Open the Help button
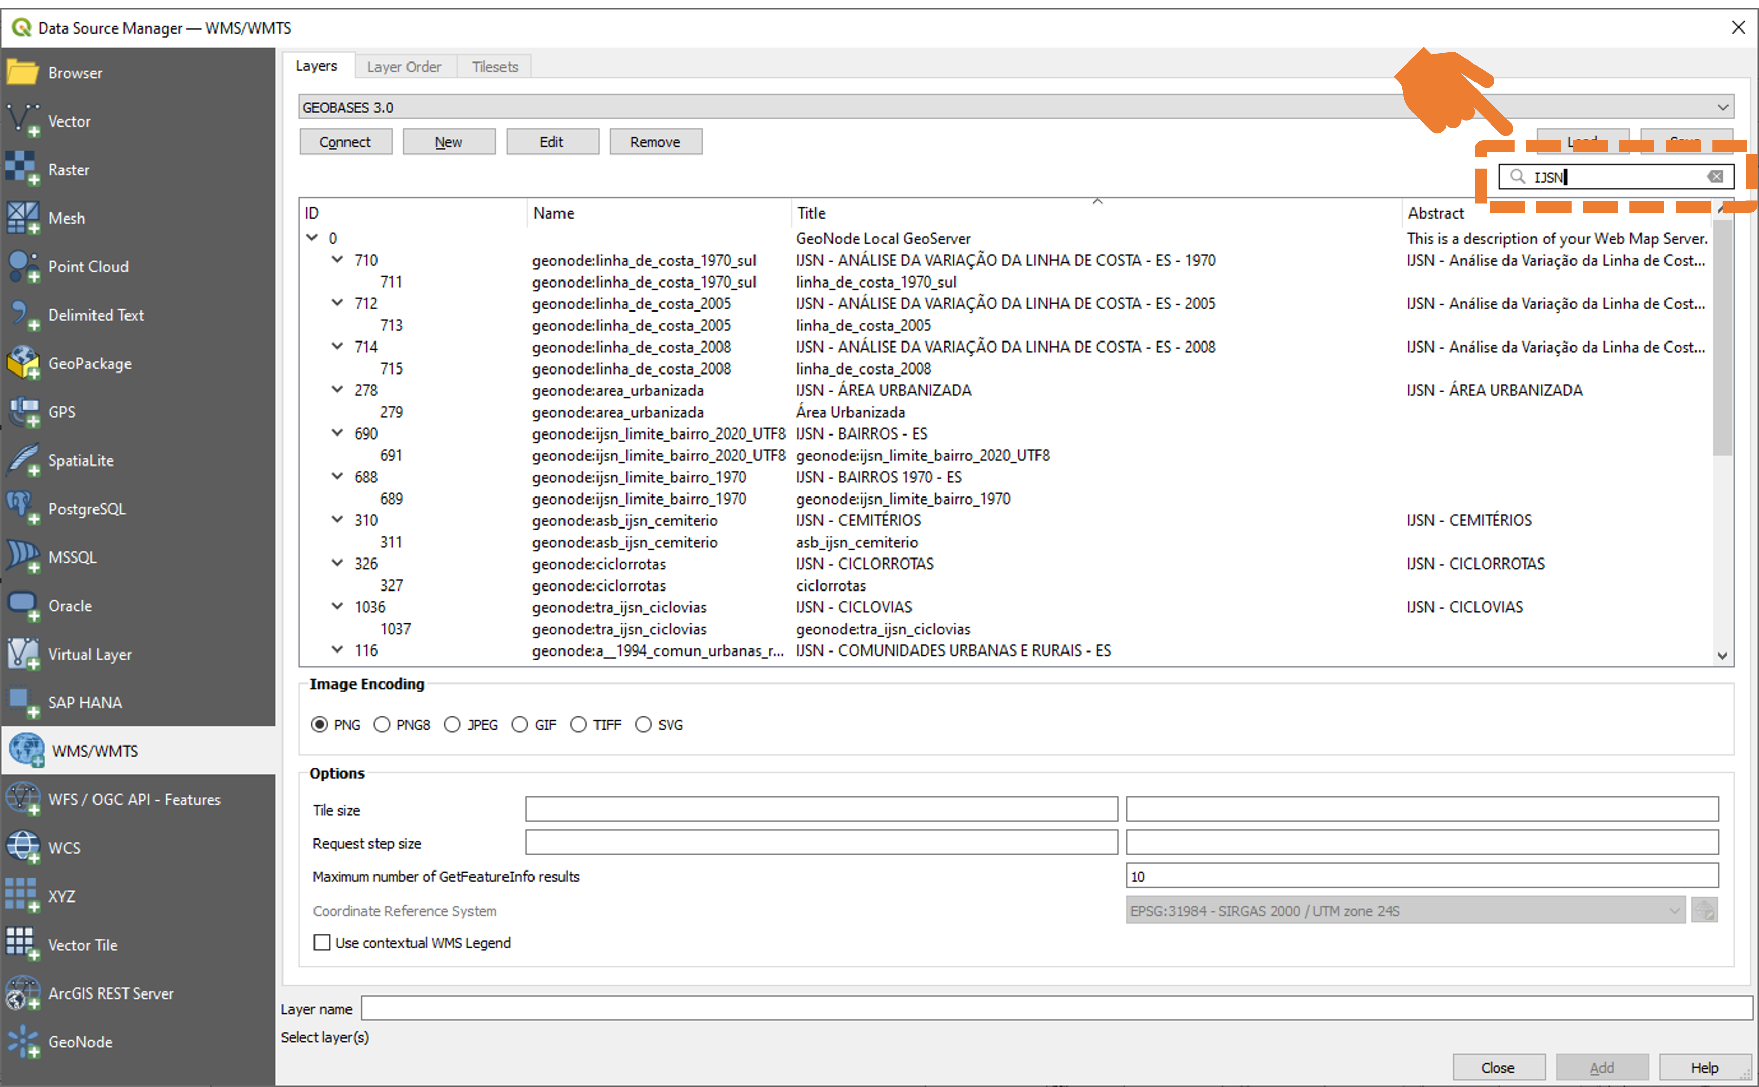Viewport: 1759px width, 1087px height. coord(1705,1068)
